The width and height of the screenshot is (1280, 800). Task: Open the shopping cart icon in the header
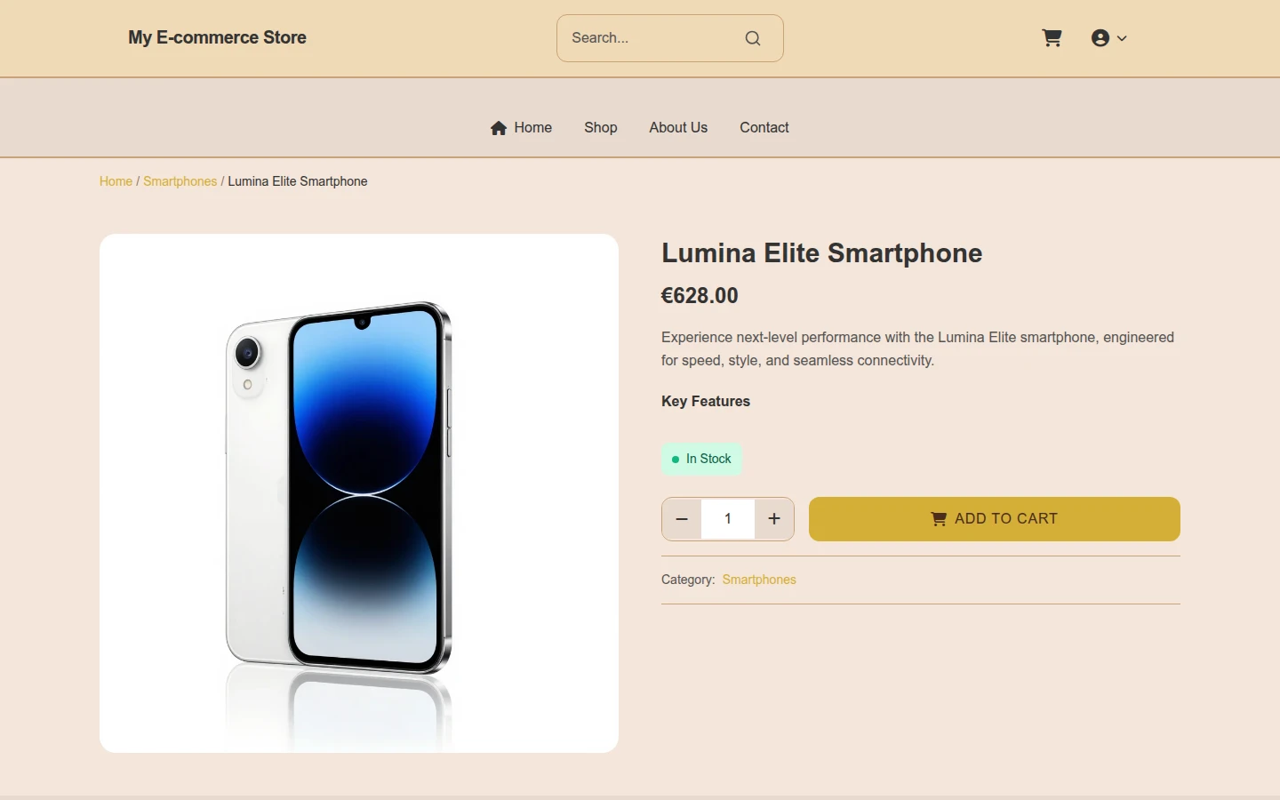pos(1052,38)
